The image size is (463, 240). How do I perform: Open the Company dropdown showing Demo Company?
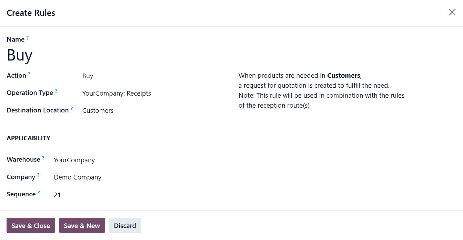pyautogui.click(x=77, y=177)
